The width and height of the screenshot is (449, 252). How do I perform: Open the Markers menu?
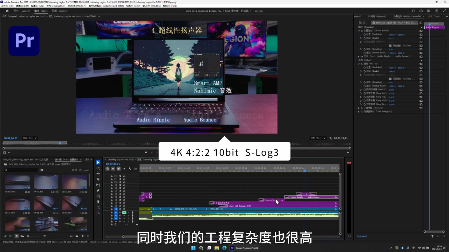pyautogui.click(x=77, y=6)
